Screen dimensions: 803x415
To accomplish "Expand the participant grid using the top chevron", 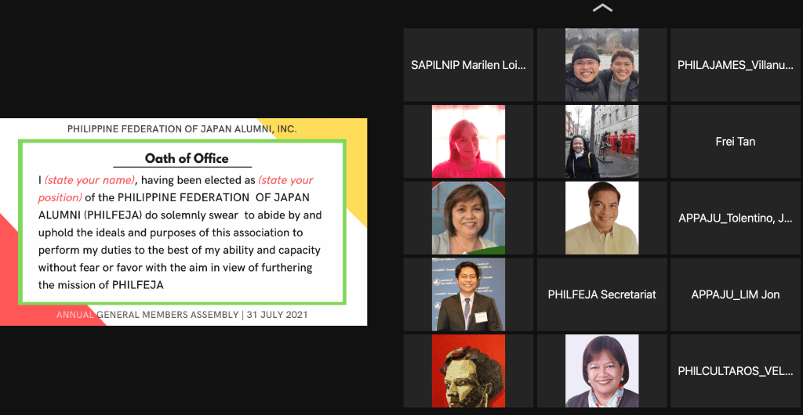I will 602,8.
